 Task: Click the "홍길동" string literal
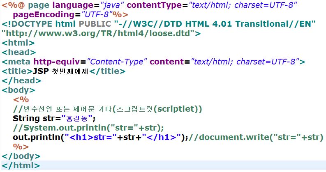pos(77,119)
